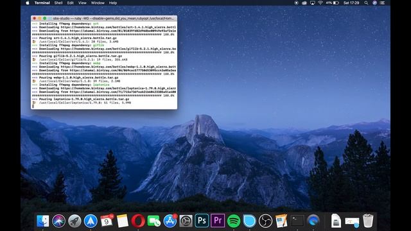Open Launchpad rocket icon in the Dock
411x231 pixels.
click(x=74, y=221)
